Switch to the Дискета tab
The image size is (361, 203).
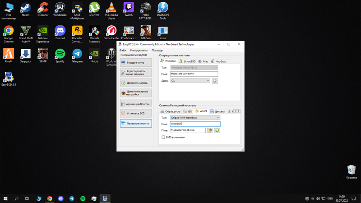tap(218, 111)
